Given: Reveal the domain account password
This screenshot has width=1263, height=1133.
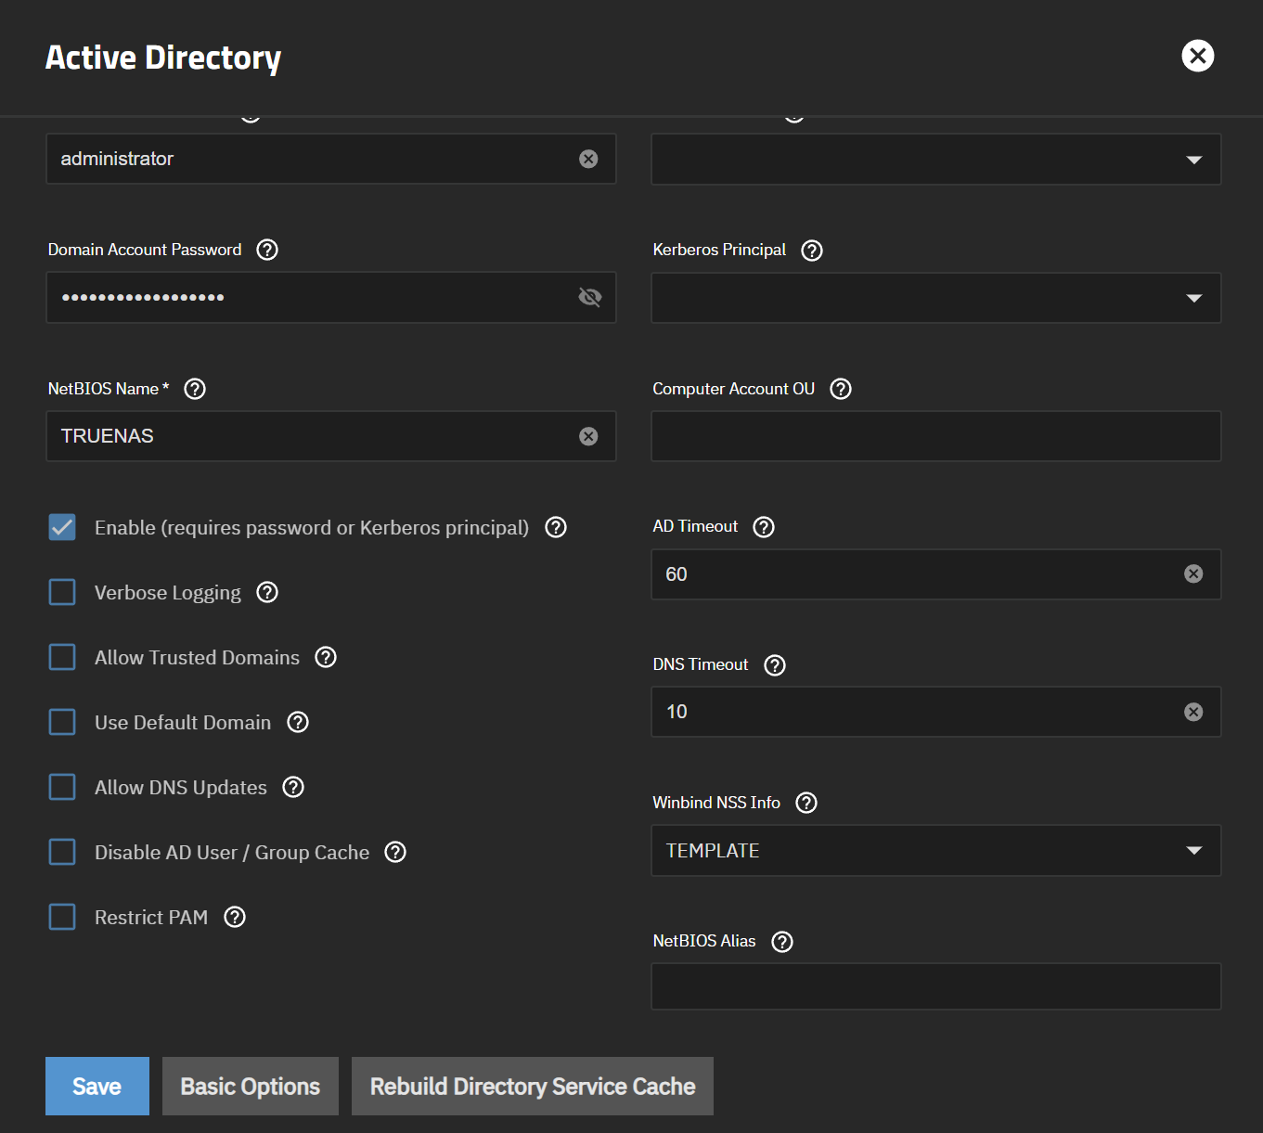Looking at the screenshot, I should click(589, 297).
